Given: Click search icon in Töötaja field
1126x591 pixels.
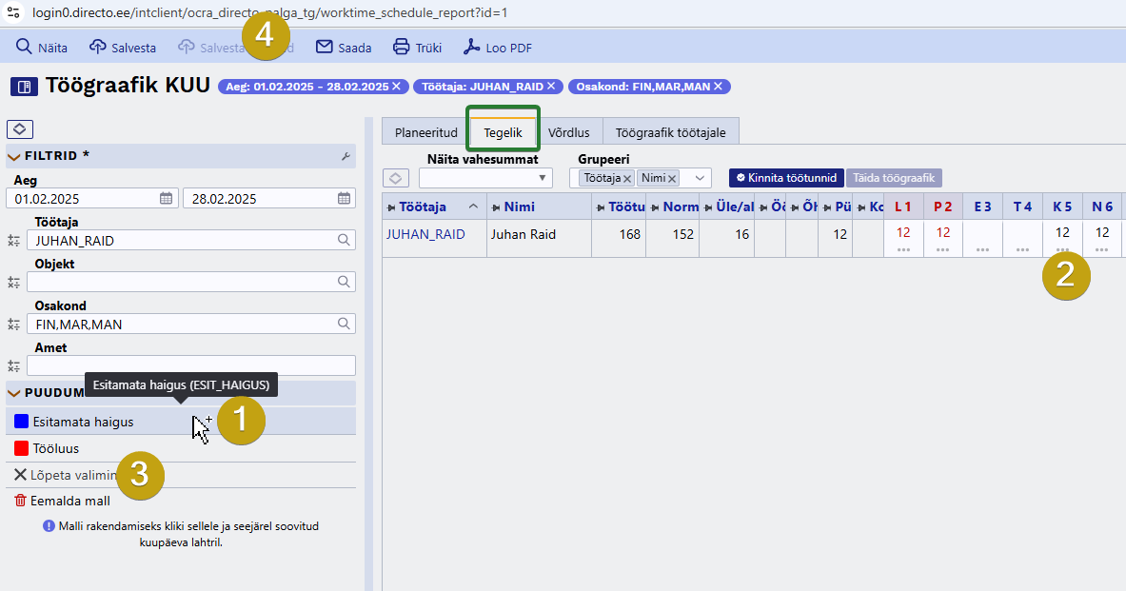Looking at the screenshot, I should 344,240.
